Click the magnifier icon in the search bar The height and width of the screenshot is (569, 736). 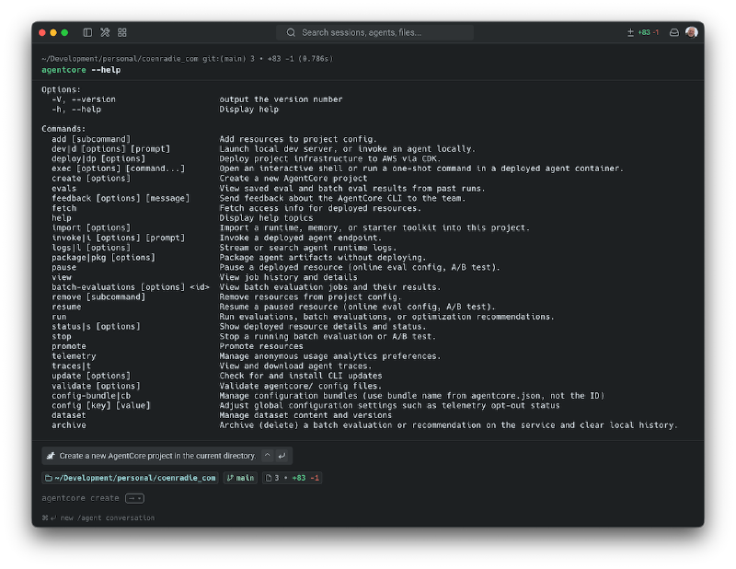click(291, 32)
